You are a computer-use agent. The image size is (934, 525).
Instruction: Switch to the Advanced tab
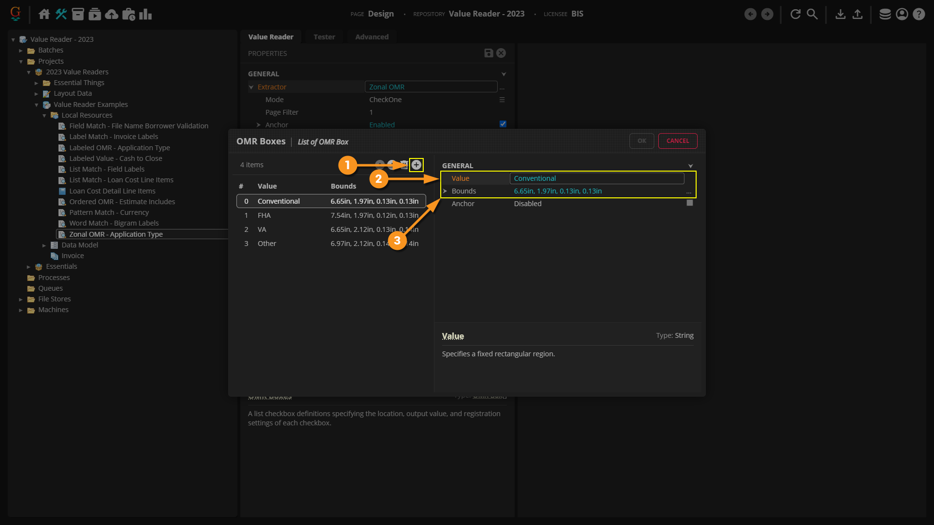pos(372,37)
